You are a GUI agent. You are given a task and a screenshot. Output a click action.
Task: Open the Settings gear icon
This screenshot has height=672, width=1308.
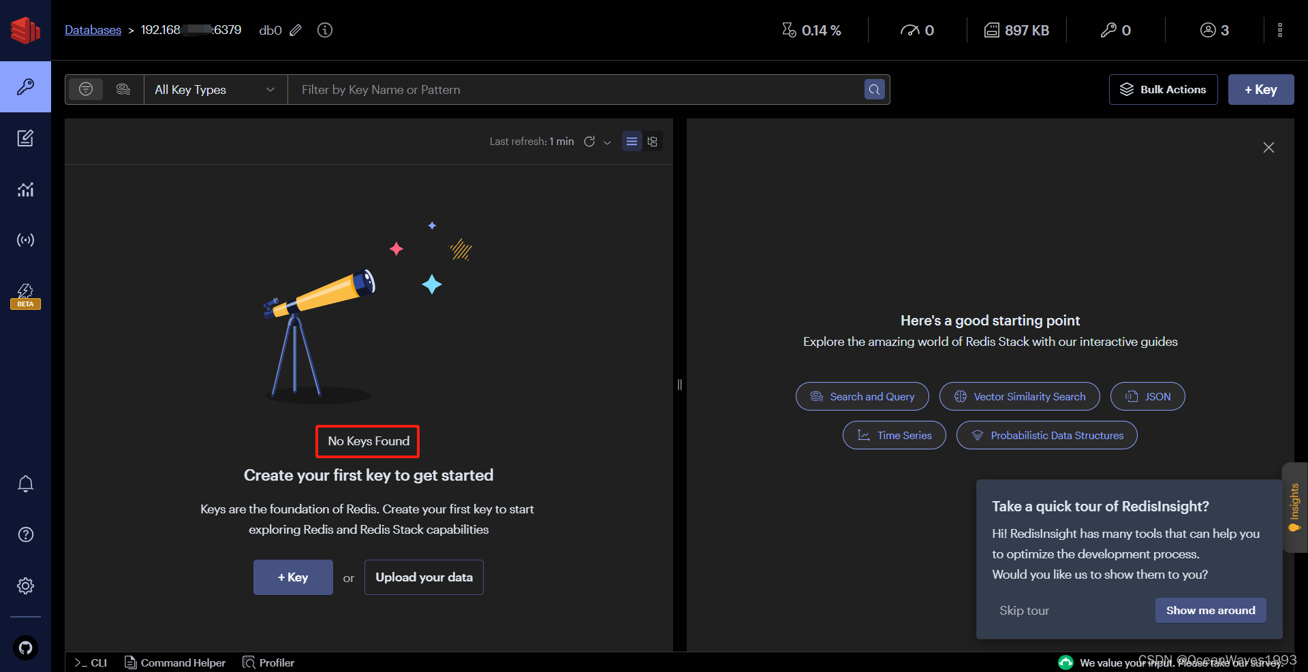[25, 586]
